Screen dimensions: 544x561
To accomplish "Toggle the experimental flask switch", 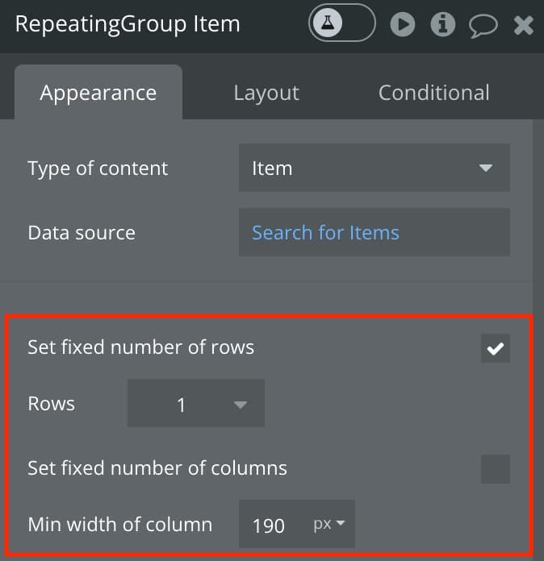I will click(x=342, y=23).
